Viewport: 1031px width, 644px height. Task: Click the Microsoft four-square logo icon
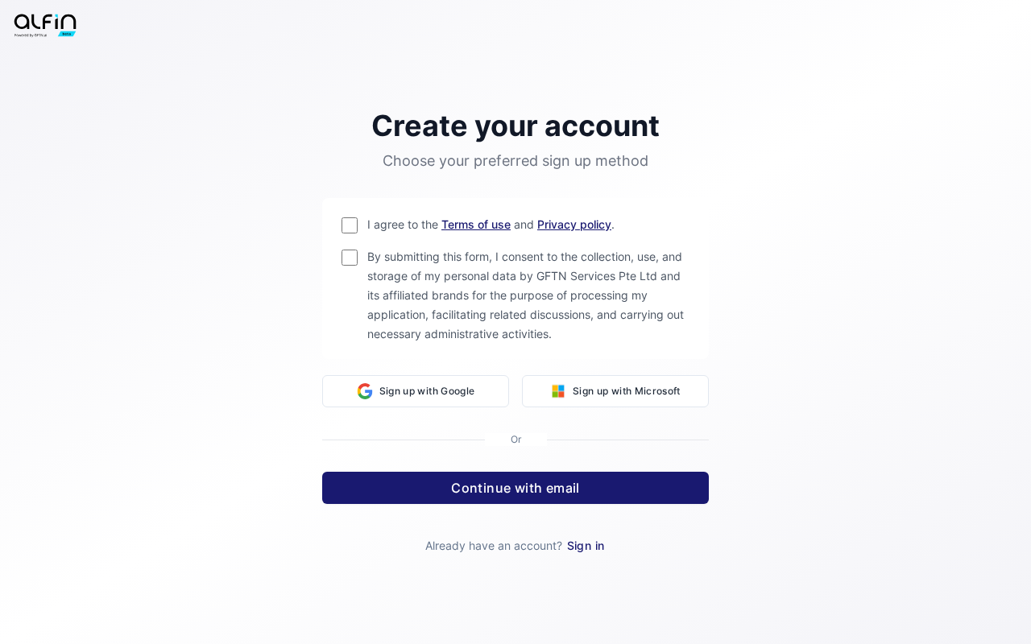(558, 391)
